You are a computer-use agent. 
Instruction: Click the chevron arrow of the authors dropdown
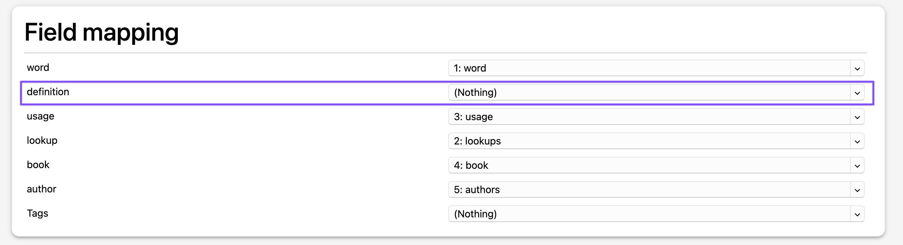(x=857, y=190)
